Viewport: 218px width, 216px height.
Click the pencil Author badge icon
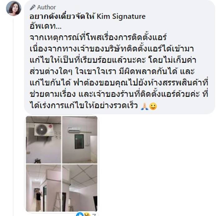32,7
